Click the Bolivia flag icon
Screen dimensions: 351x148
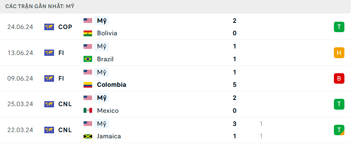tap(88, 33)
